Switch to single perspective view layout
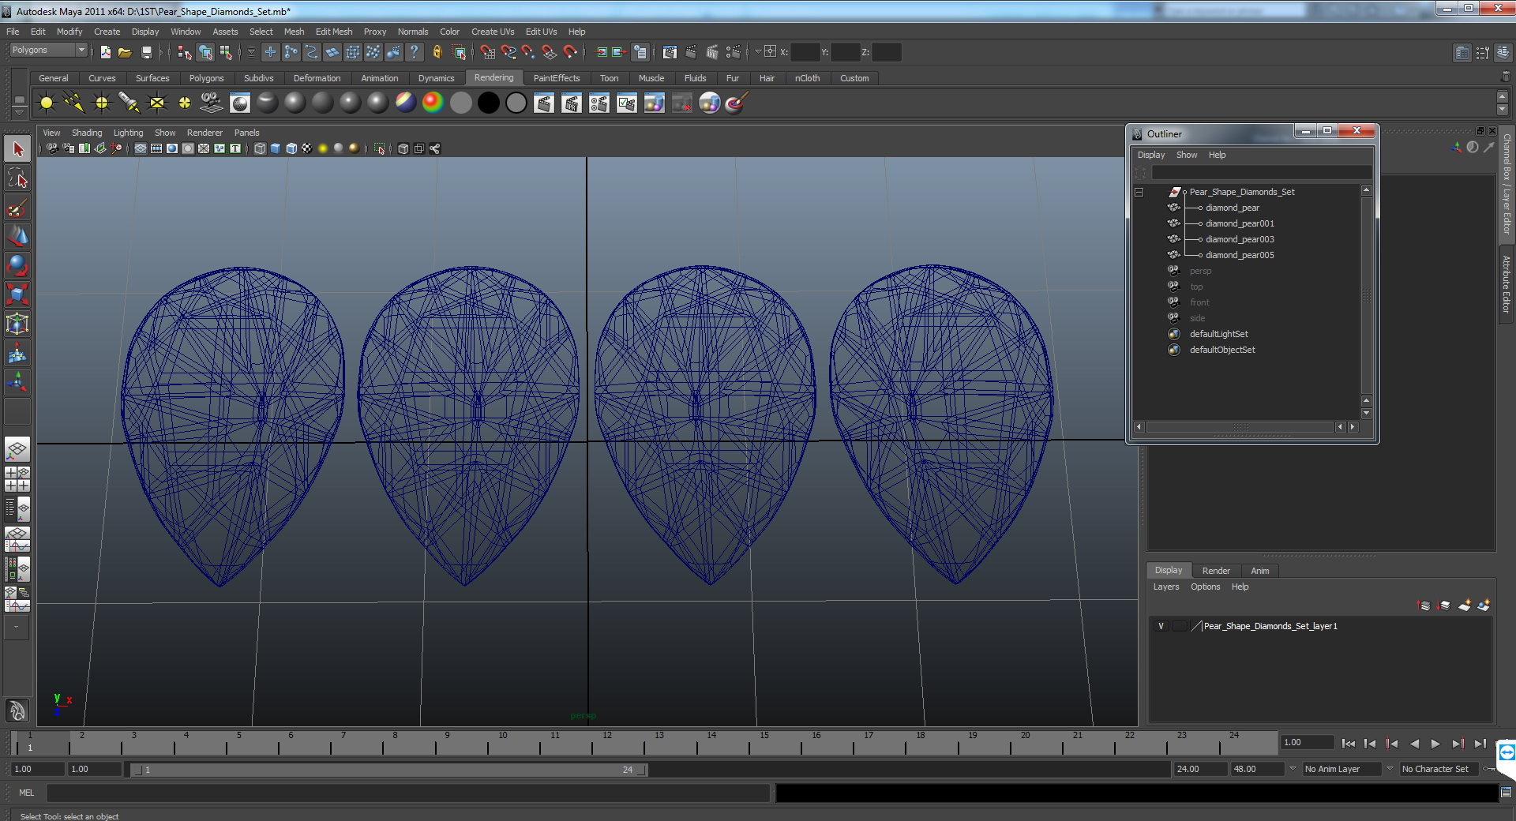This screenshot has width=1516, height=821. (x=17, y=450)
